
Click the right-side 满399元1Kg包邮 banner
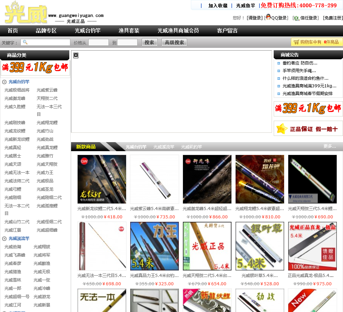pos(308,109)
